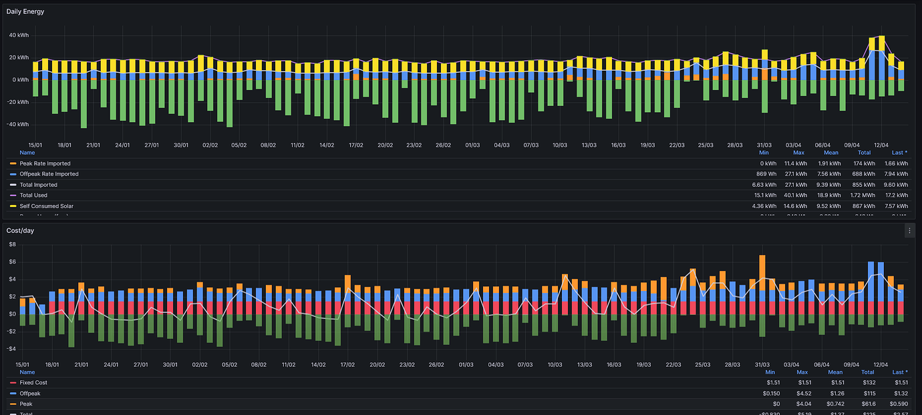Toggle Peak series in Cost/day legend
This screenshot has height=415, width=922.
pyautogui.click(x=26, y=404)
